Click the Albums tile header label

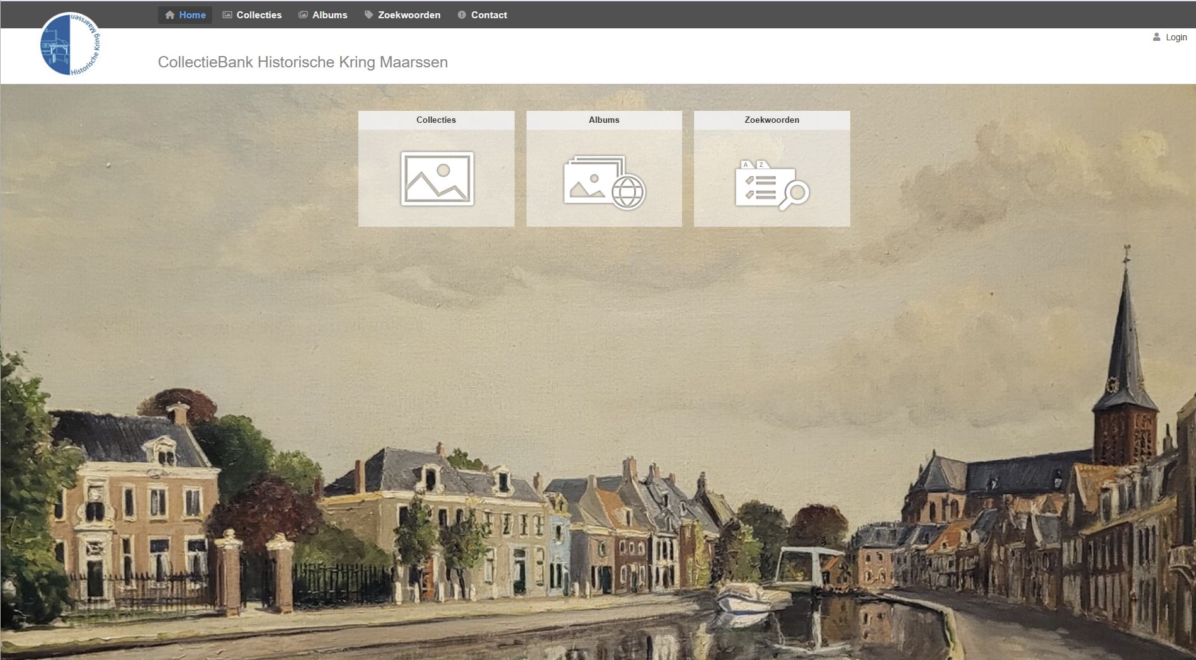604,120
